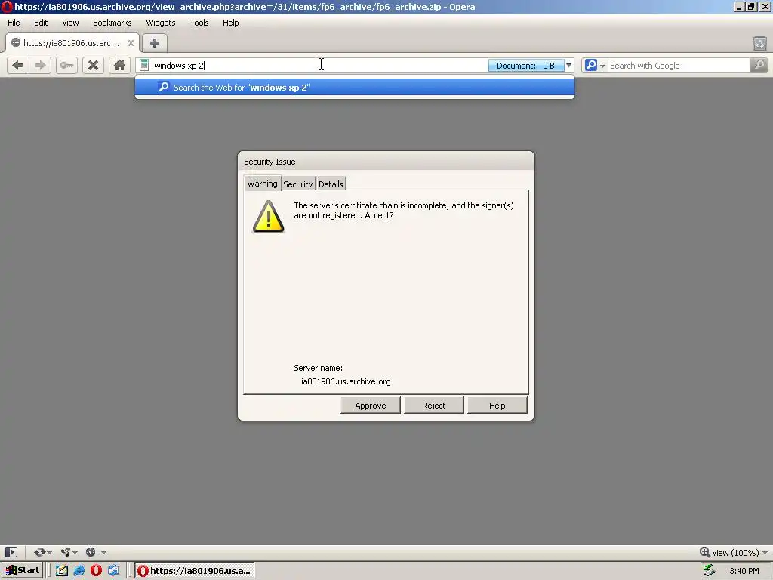Switch to the Security tab
Image resolution: width=773 pixels, height=580 pixels.
click(297, 184)
